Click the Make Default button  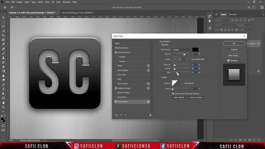pyautogui.click(x=179, y=98)
